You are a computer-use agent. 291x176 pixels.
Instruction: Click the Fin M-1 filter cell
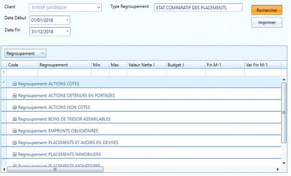pos(225,73)
